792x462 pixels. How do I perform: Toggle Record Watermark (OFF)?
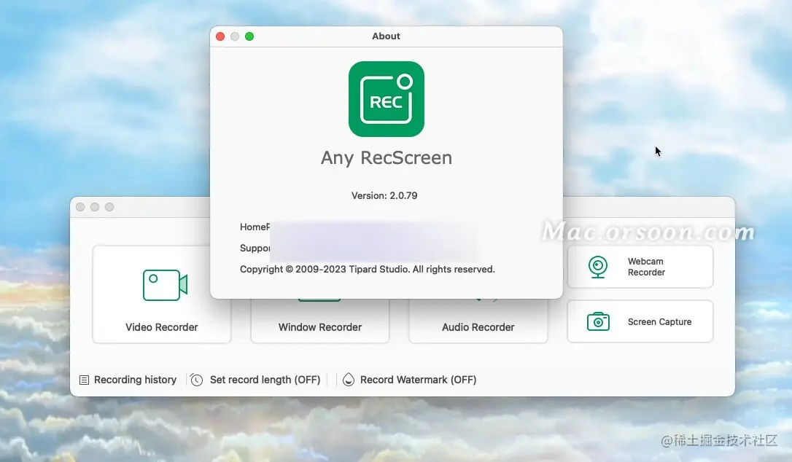[418, 380]
